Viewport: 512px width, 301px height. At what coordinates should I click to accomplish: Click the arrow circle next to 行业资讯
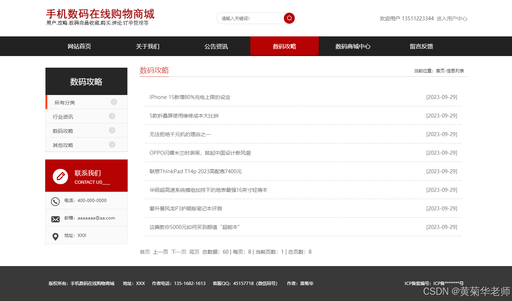(112, 116)
